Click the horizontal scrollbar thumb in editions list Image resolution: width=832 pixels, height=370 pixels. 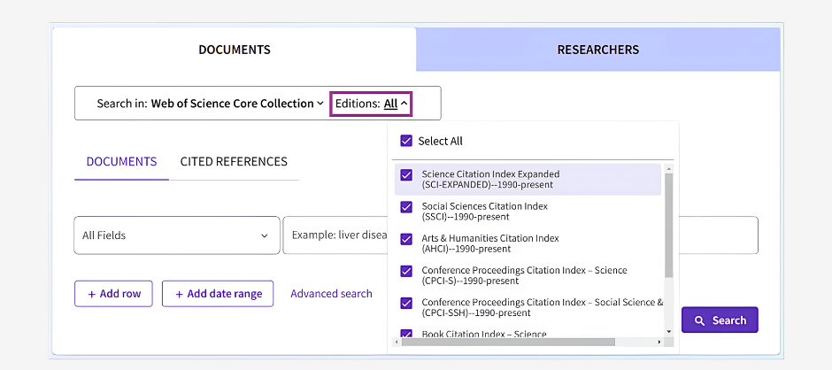coord(508,343)
